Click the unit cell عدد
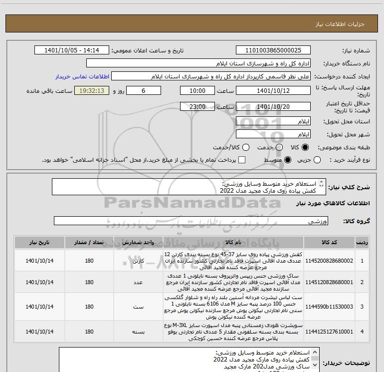384x372 pixels. click(138, 282)
